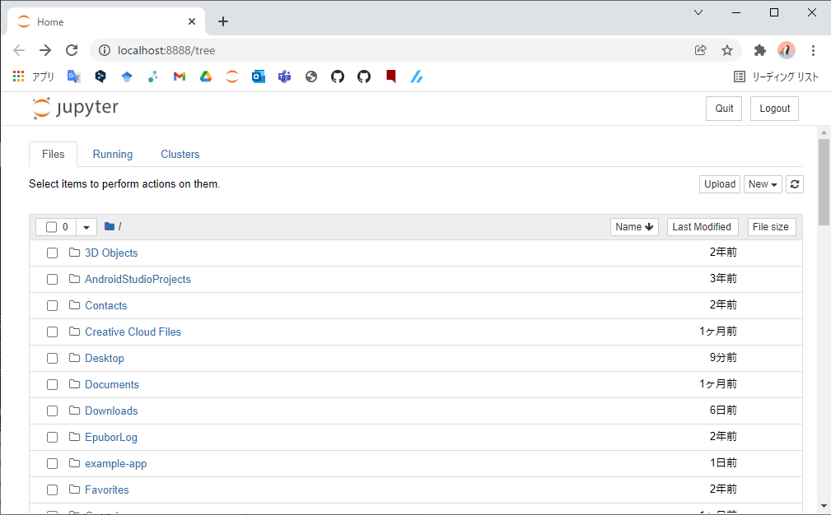Go forward with browser forward arrow
The width and height of the screenshot is (831, 515).
pos(45,50)
